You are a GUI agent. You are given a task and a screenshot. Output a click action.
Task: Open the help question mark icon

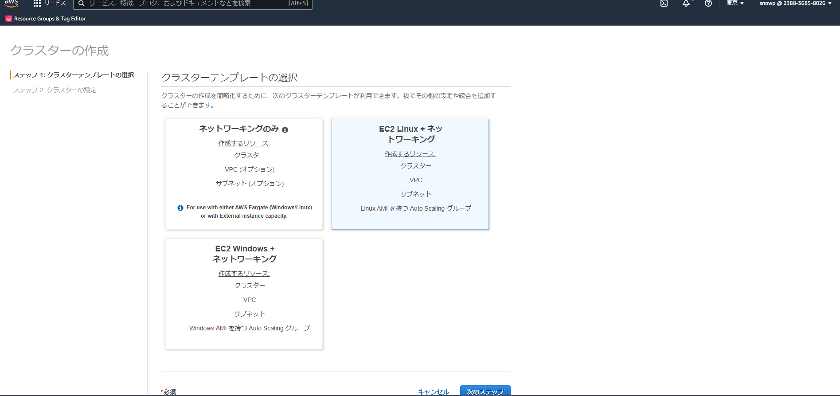tap(708, 4)
